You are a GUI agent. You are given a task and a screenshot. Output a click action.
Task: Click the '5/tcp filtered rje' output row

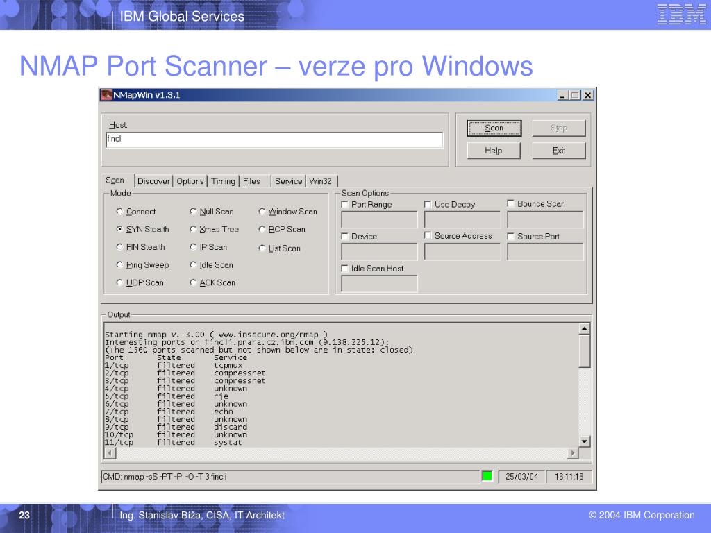[167, 396]
